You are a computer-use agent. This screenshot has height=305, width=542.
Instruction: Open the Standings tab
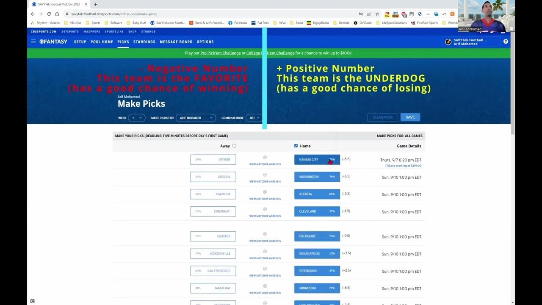(x=144, y=42)
